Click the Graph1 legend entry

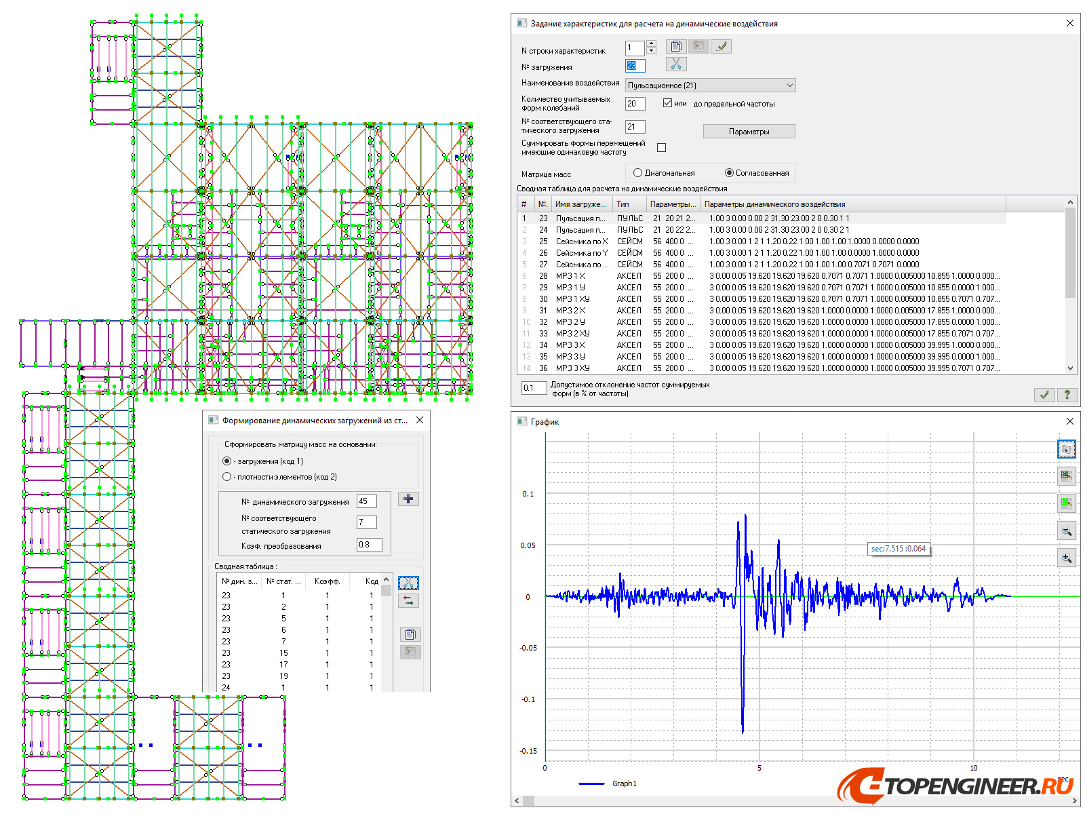point(608,783)
